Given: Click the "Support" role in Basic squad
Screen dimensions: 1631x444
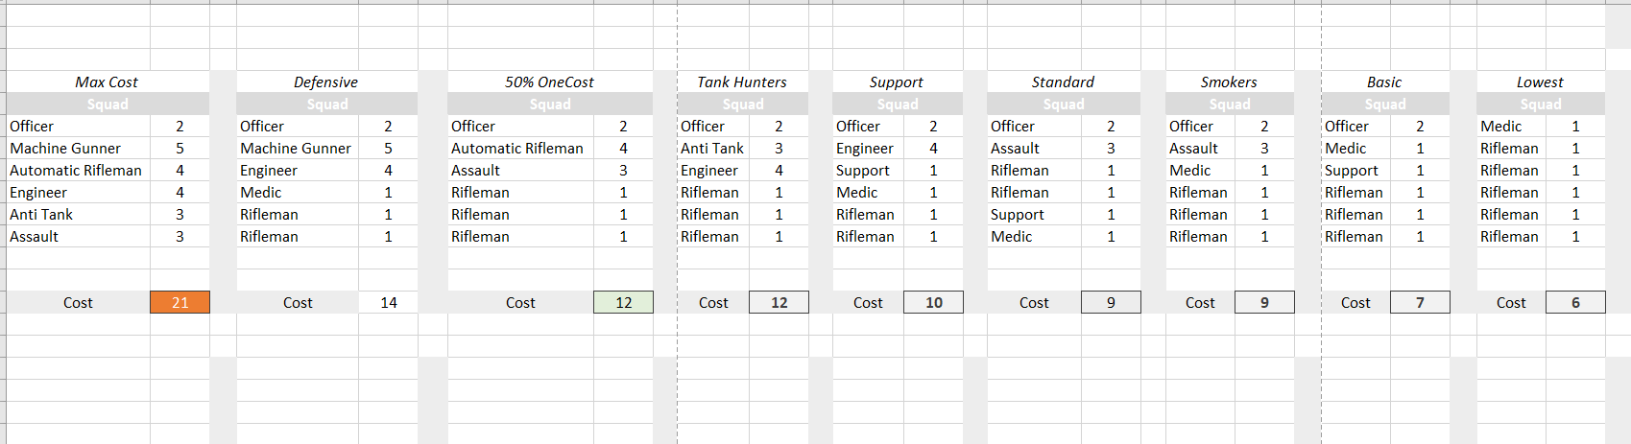Looking at the screenshot, I should (x=1352, y=171).
